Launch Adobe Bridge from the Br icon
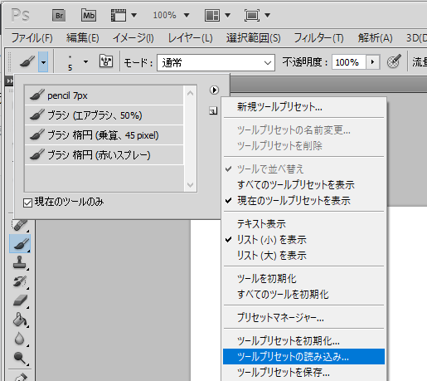 pos(59,15)
